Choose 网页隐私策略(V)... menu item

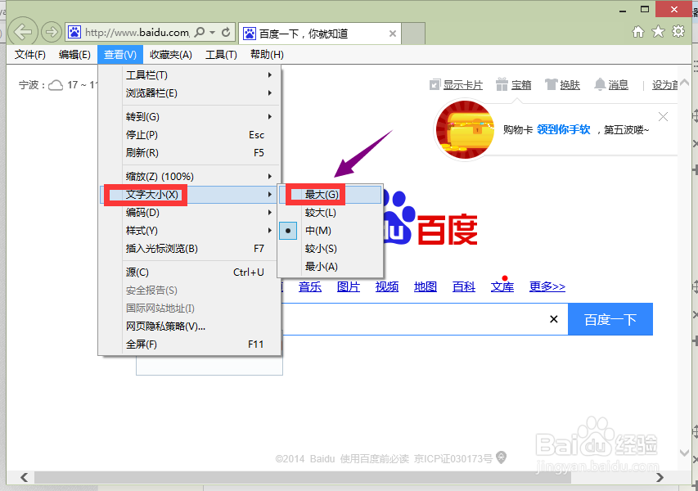(x=190, y=327)
